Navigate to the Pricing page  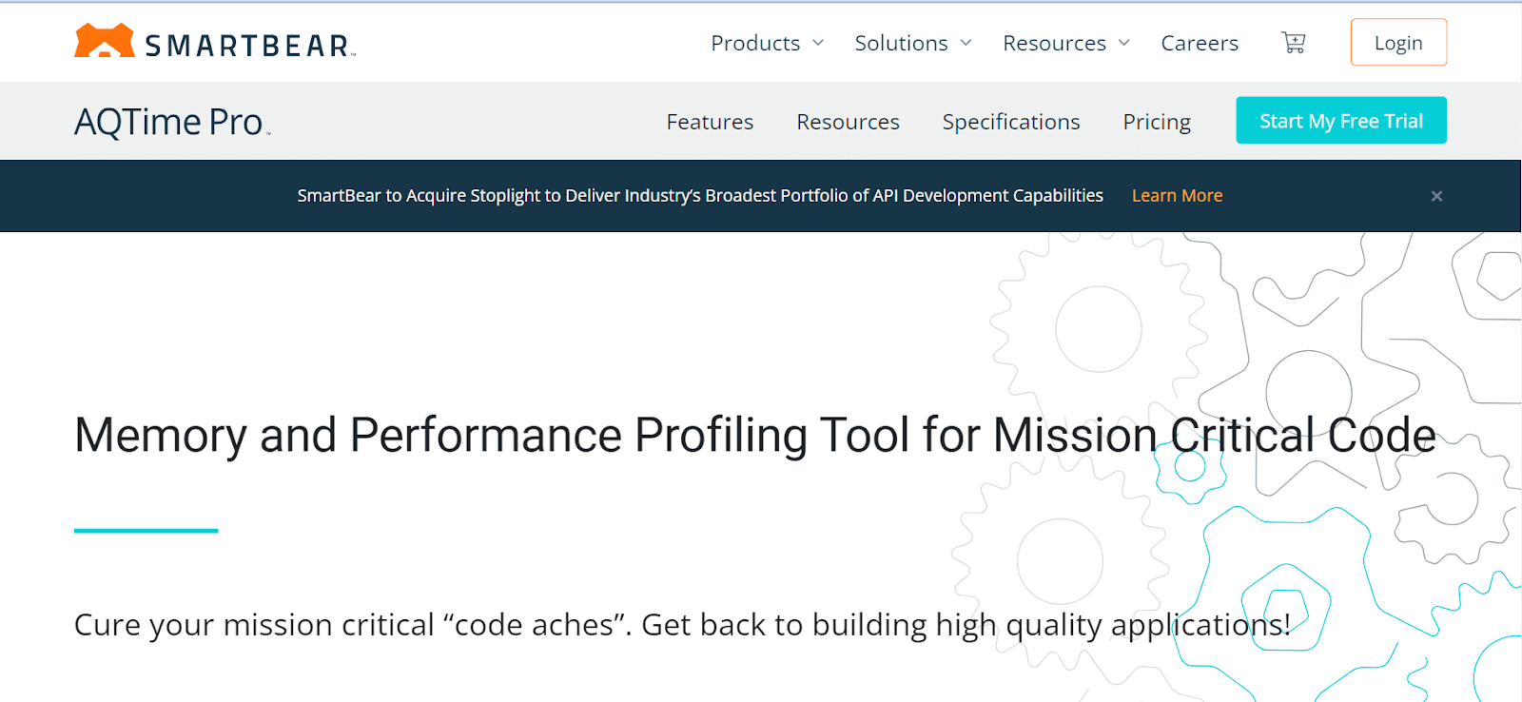tap(1157, 122)
